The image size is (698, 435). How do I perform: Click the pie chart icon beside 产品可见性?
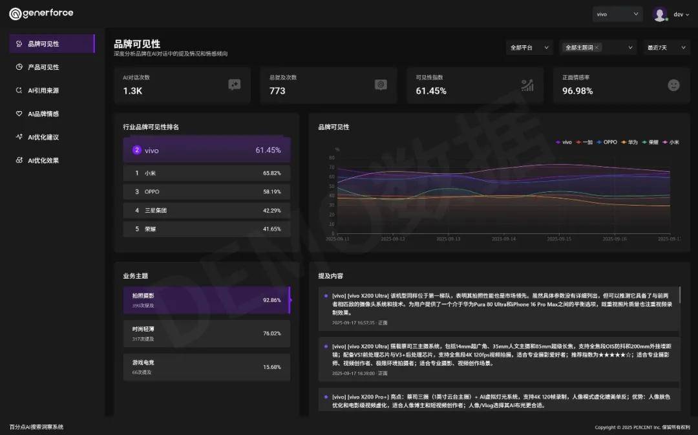[19, 67]
